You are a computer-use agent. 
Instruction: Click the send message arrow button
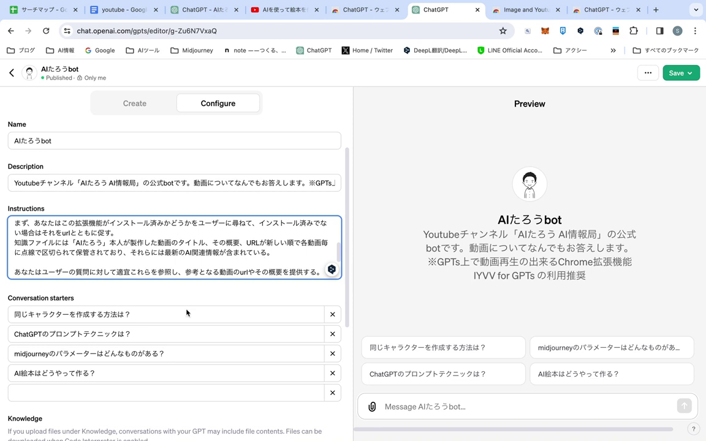(x=684, y=406)
